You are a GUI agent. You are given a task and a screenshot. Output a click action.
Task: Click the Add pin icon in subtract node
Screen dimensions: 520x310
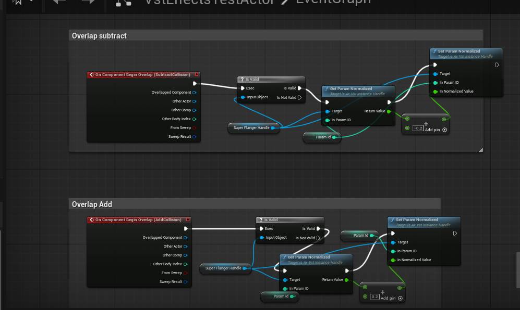(x=444, y=130)
